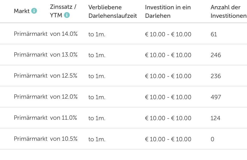
Task: Click the investment count 246
Action: click(x=216, y=55)
